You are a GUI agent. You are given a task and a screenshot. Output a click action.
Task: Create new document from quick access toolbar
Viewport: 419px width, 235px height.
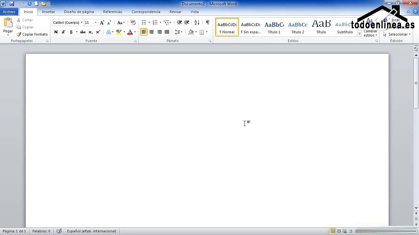tap(36, 4)
